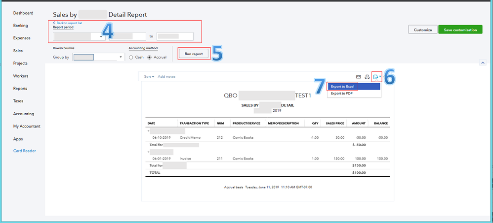Open the Sort dropdown
Screen dimensions: 493x223
149,76
